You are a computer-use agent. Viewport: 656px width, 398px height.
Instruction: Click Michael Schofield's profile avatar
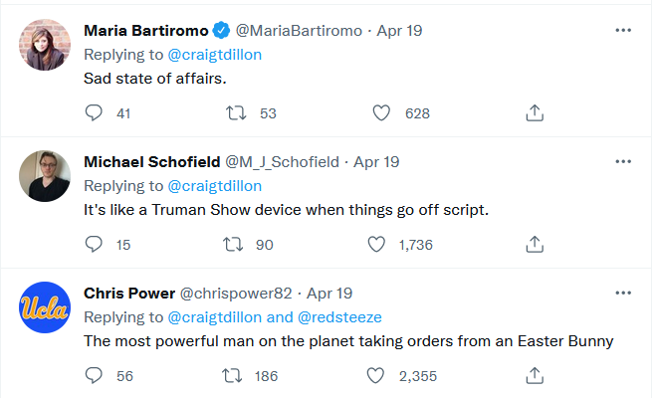pyautogui.click(x=46, y=176)
